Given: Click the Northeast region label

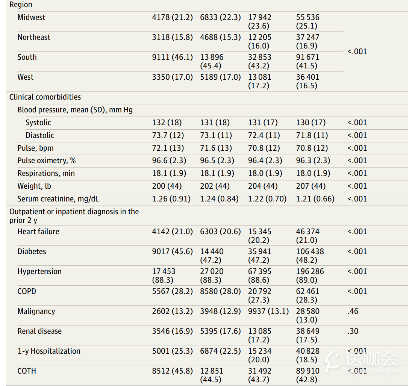Looking at the screenshot, I should (33, 37).
